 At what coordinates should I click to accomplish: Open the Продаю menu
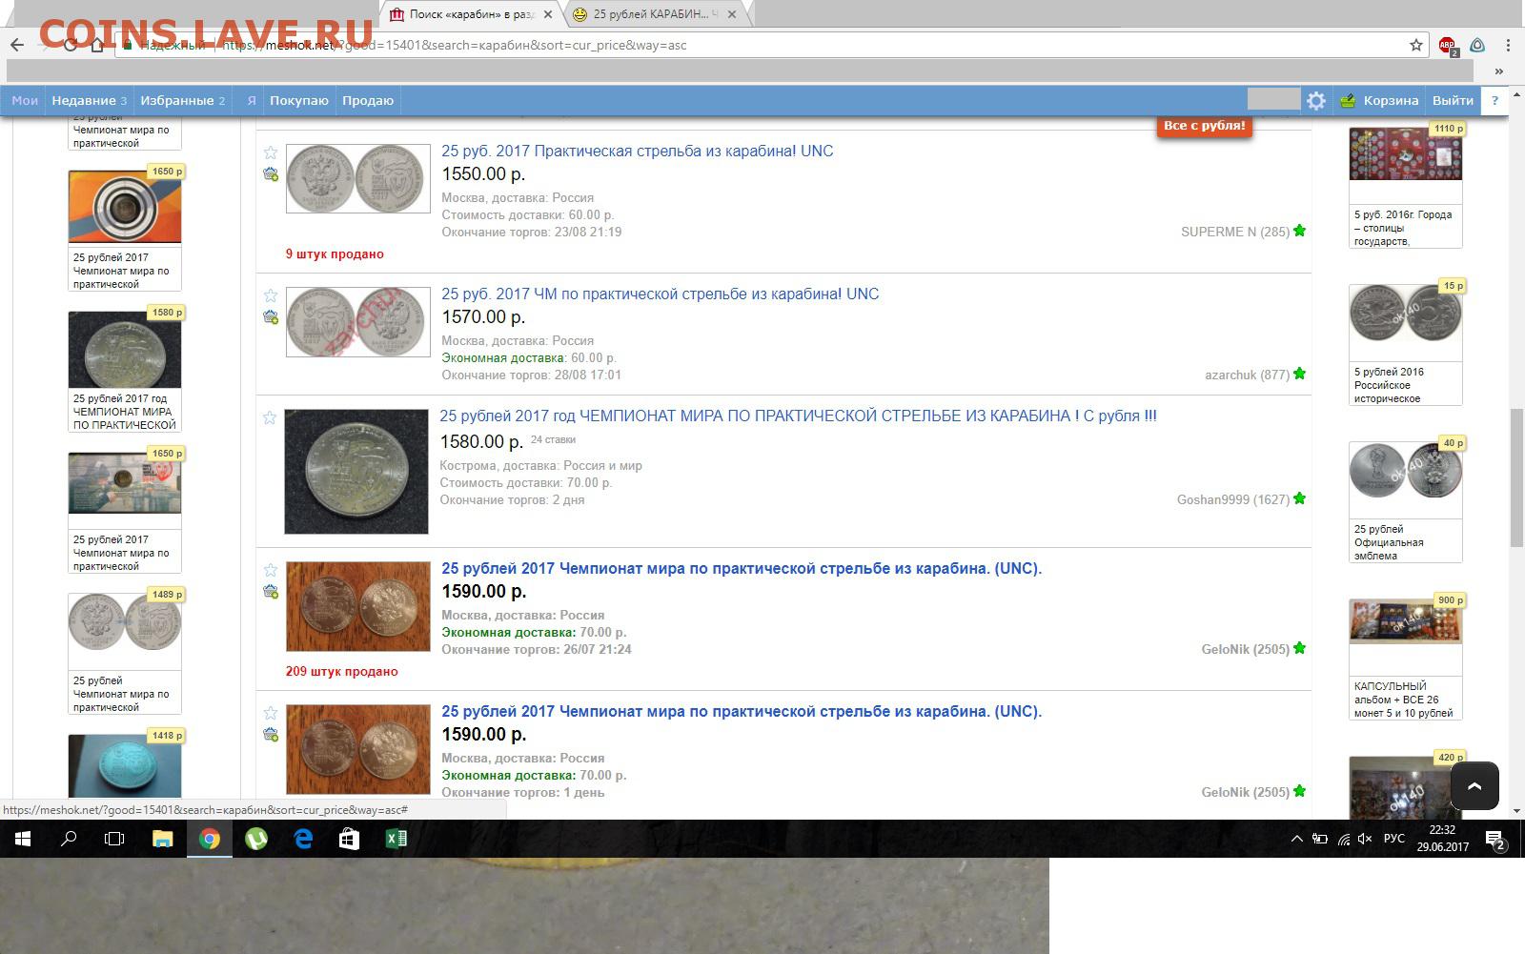click(368, 100)
